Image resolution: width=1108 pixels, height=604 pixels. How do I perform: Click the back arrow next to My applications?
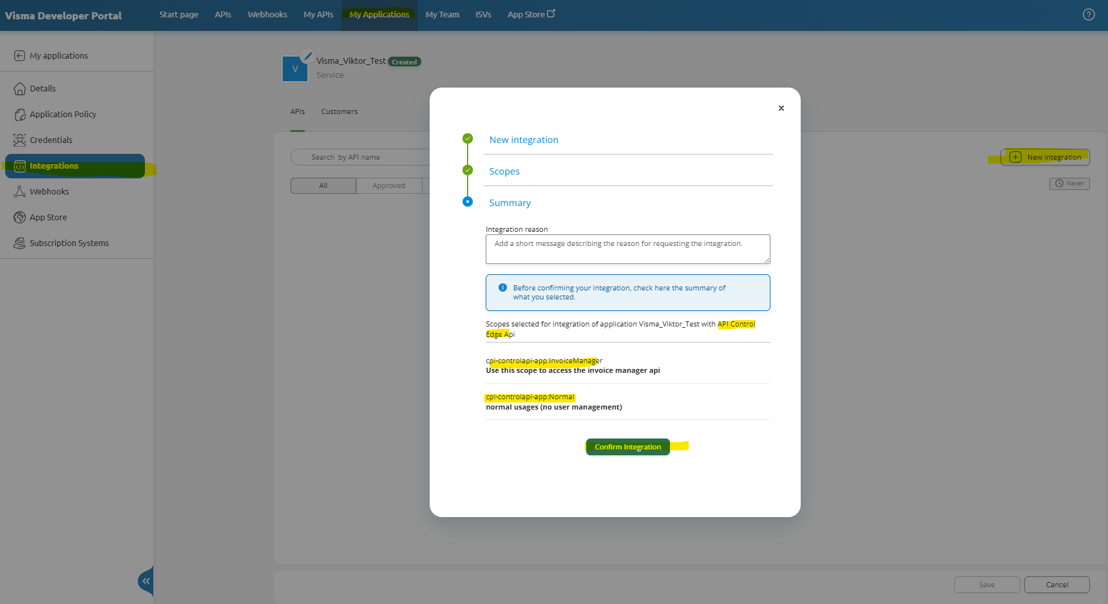(x=19, y=56)
